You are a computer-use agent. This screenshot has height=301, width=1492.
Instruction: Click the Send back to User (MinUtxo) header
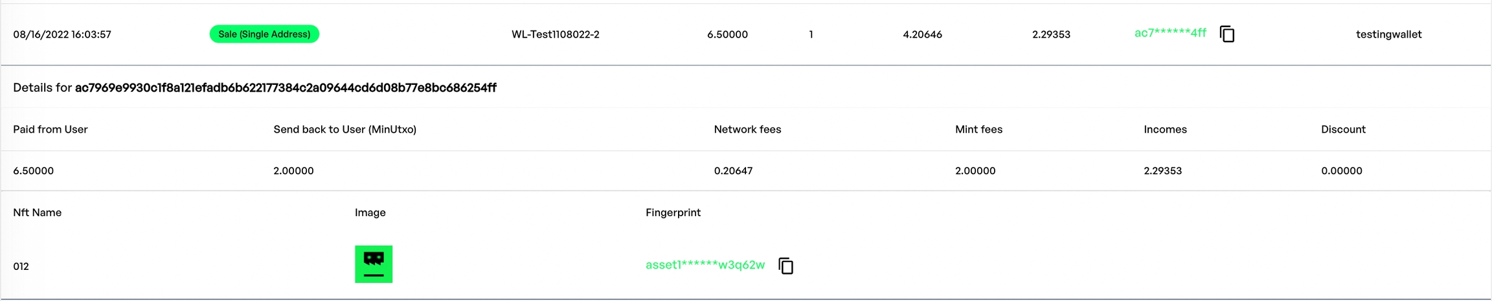[345, 129]
